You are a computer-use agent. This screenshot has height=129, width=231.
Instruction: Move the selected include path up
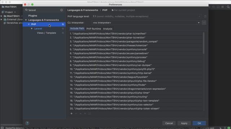pos(80,114)
